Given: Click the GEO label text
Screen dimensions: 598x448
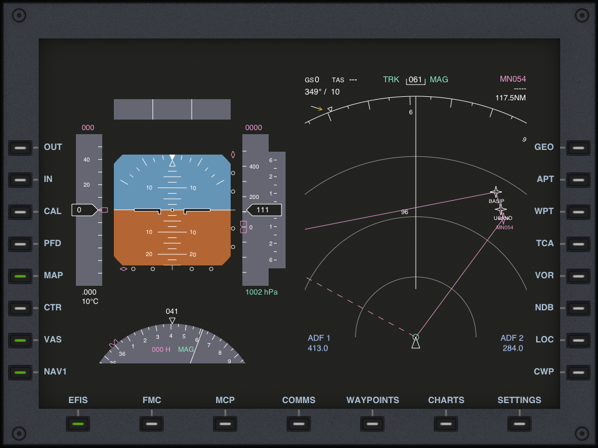Looking at the screenshot, I should (x=544, y=147).
